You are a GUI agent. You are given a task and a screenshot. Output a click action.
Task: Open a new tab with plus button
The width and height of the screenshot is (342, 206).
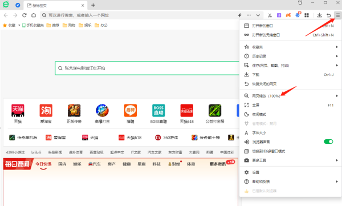[x=93, y=5]
